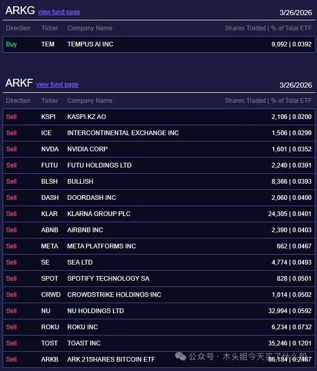Click the NU ticker

(46, 311)
